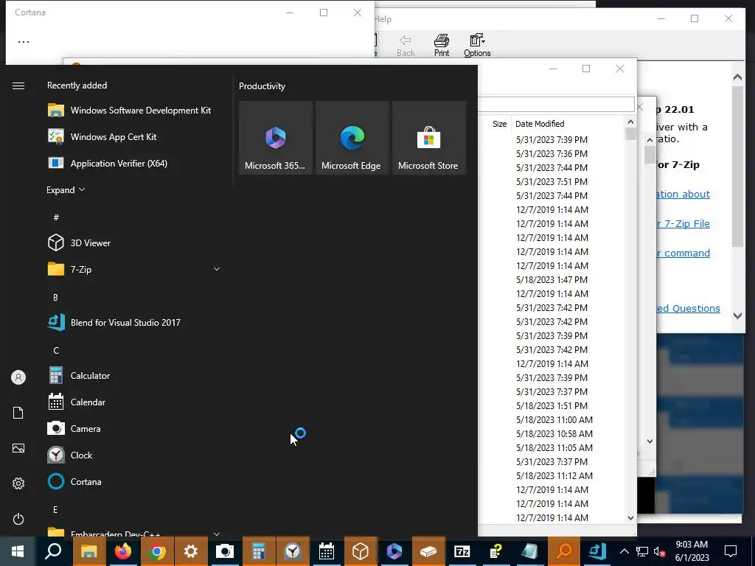Switch to 7-Zip on the taskbar

462,551
